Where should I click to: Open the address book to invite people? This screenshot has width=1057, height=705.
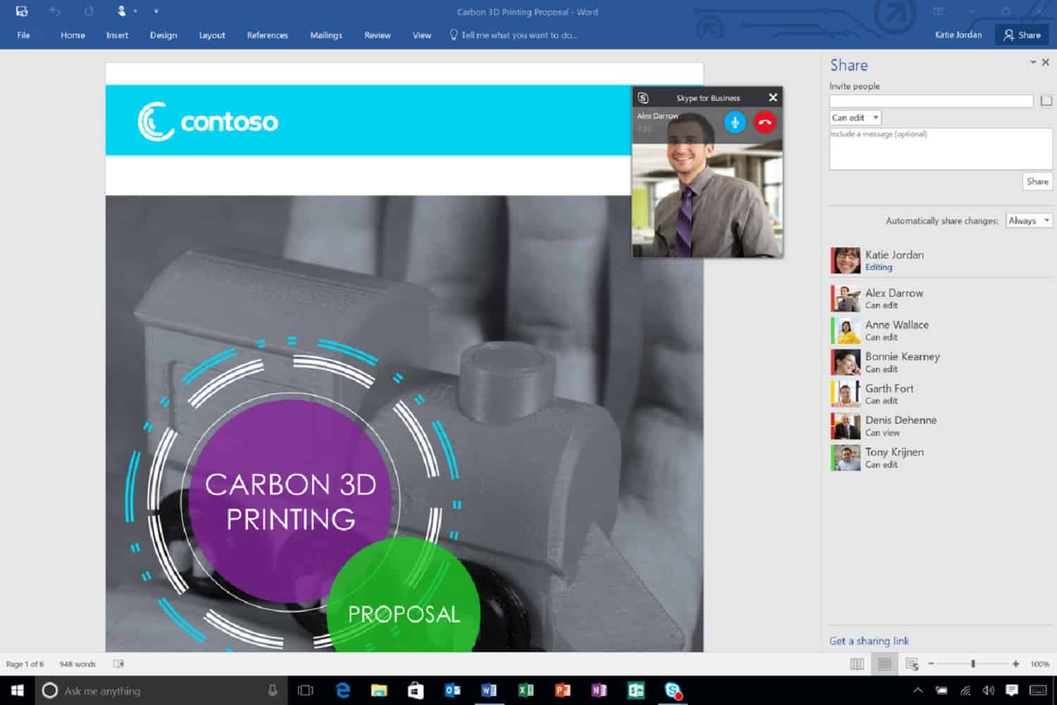pyautogui.click(x=1046, y=100)
